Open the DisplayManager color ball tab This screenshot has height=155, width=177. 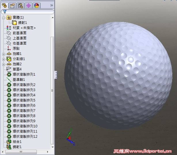pos(37,5)
